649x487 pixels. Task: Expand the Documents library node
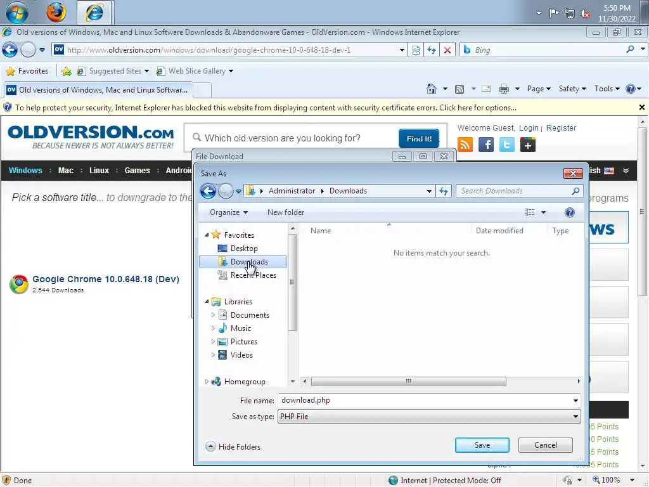(213, 315)
